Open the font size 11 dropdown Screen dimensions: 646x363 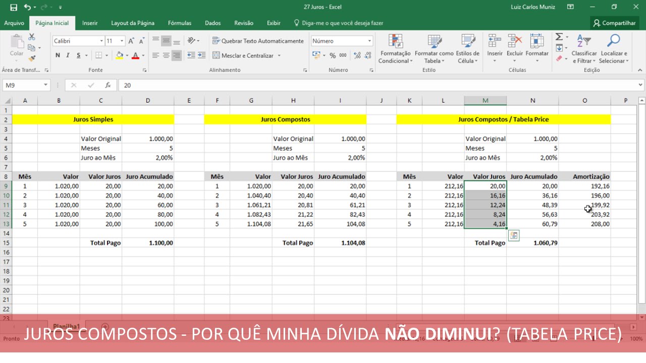pyautogui.click(x=122, y=41)
